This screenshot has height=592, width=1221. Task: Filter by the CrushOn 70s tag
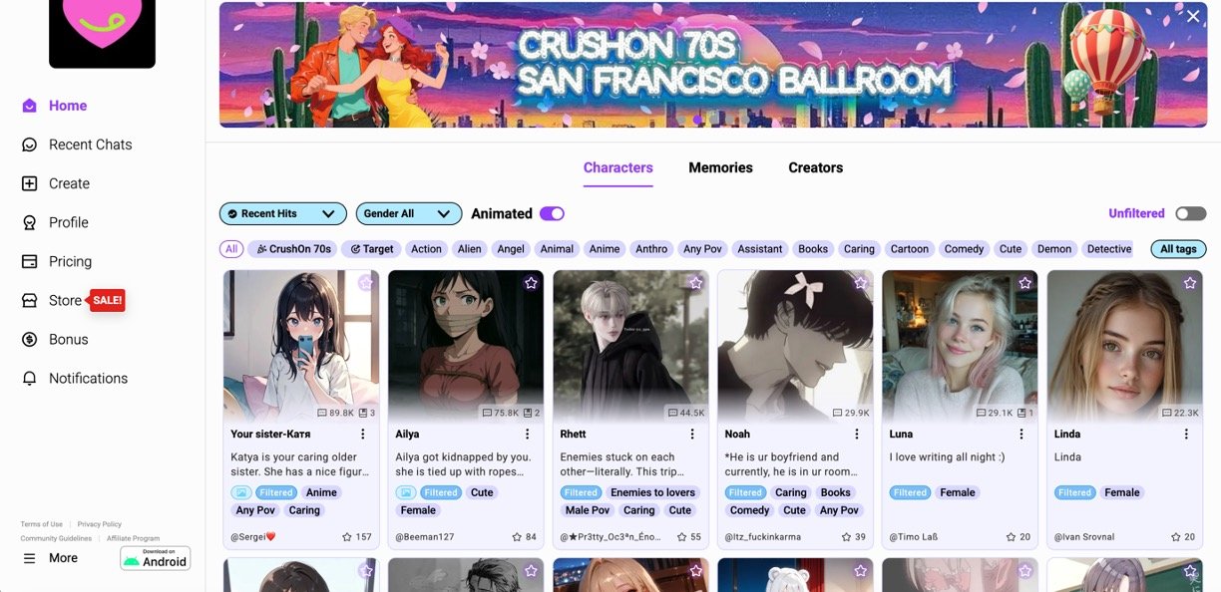tap(293, 249)
